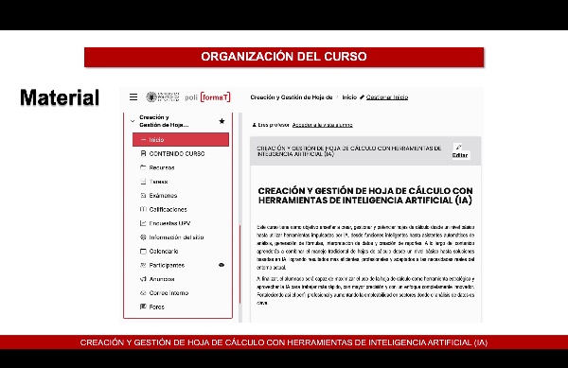The image size is (568, 368).
Task: Open Correo interno in sidebar
Action: pos(169,293)
